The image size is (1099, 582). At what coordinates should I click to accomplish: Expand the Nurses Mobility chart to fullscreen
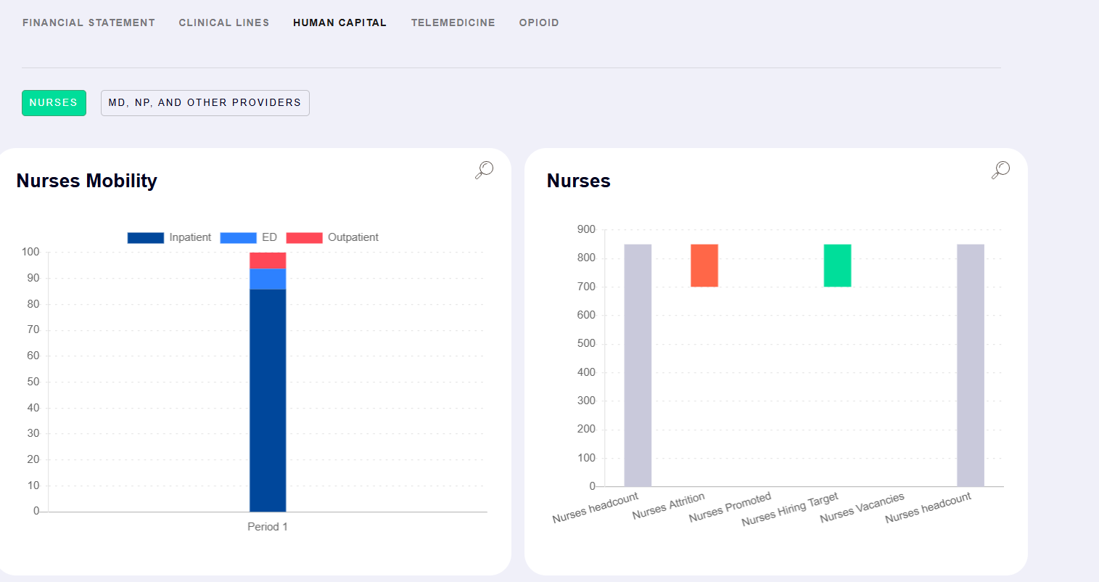click(484, 169)
